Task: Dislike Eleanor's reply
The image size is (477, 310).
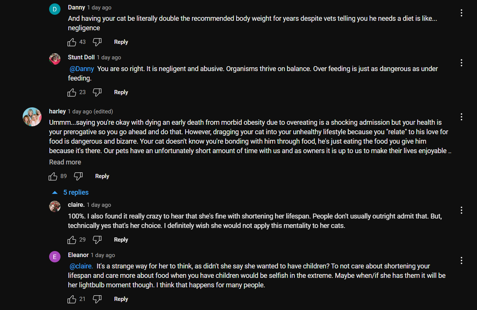Action: tap(97, 299)
